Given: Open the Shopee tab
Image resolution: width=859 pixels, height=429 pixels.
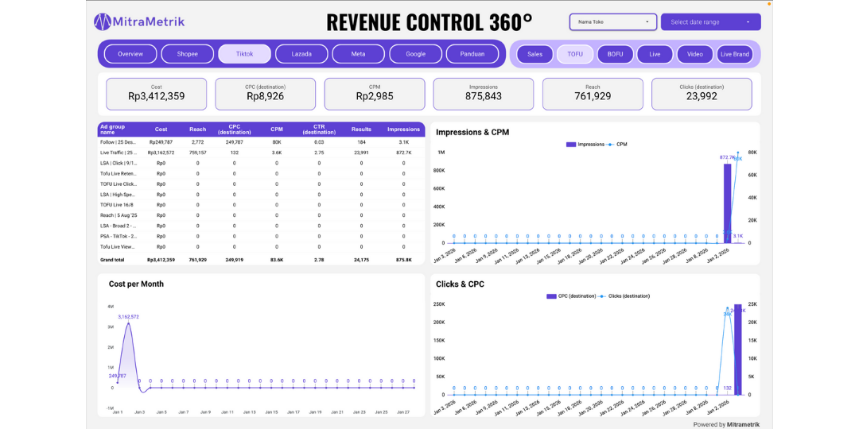Looking at the screenshot, I should pyautogui.click(x=188, y=54).
